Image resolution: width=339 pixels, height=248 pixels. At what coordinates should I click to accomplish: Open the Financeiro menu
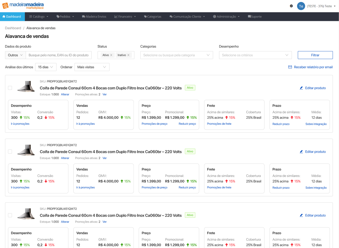[x=125, y=17]
